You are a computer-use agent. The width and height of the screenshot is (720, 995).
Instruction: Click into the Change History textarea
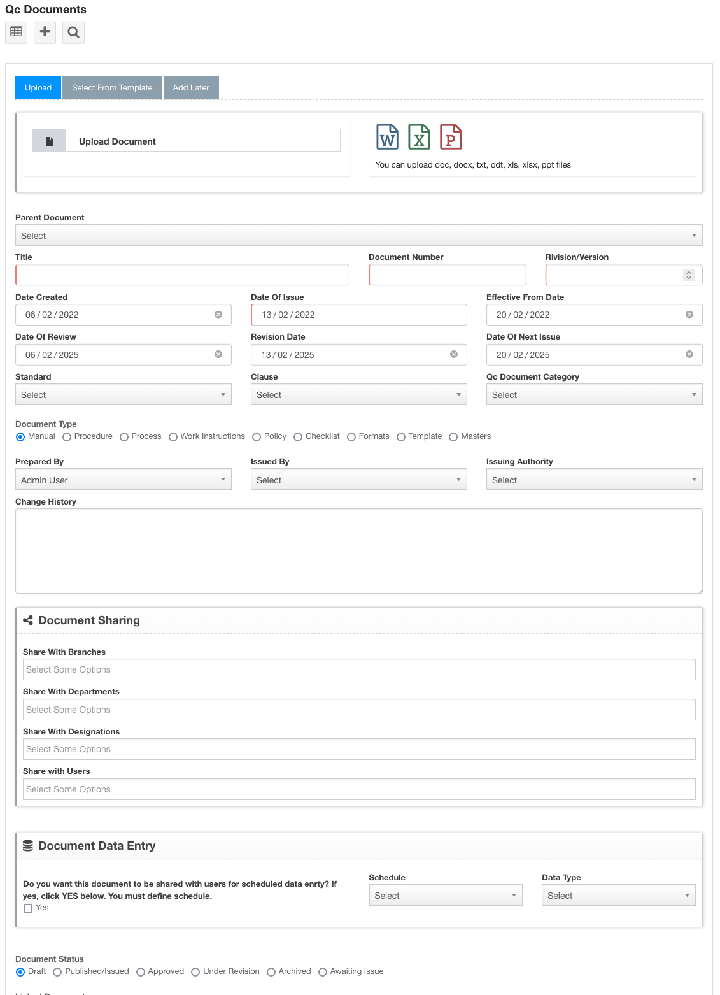point(359,551)
